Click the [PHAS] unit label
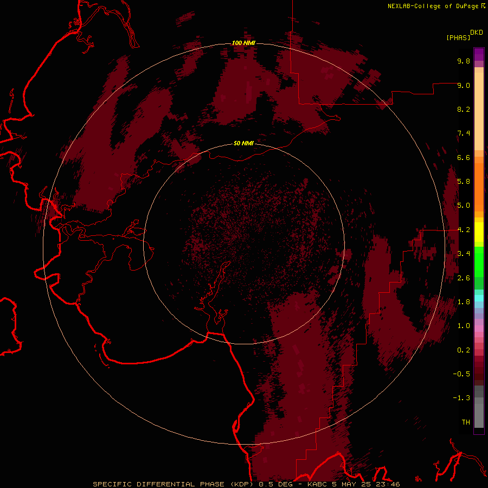Image resolution: width=488 pixels, height=488 pixels. (458, 38)
